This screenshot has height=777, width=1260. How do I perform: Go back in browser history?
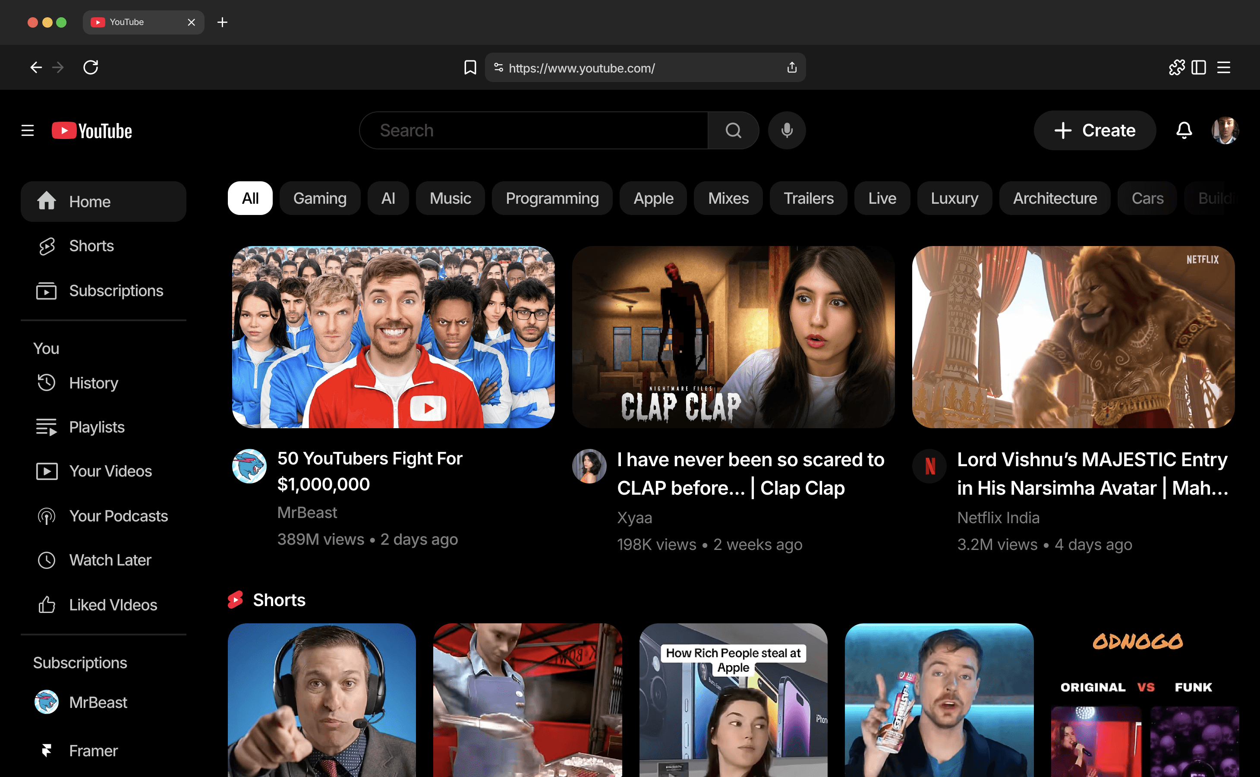(x=36, y=67)
